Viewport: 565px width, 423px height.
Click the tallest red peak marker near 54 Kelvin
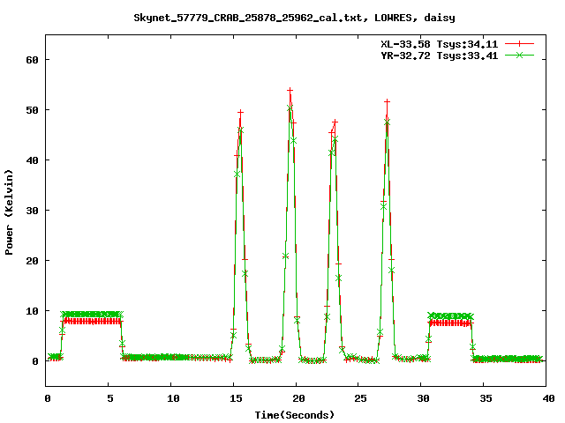[290, 90]
